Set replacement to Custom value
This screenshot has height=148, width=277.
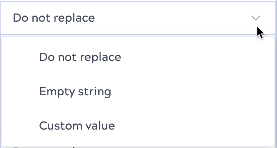tap(138, 126)
